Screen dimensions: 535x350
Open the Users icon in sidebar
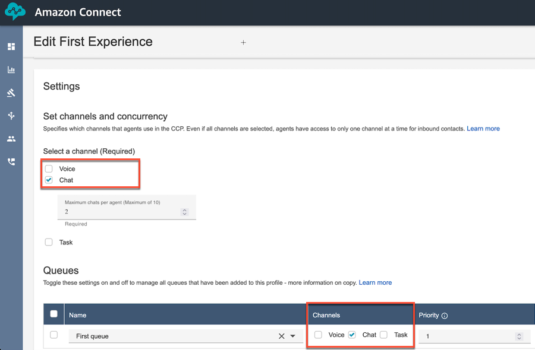pos(11,139)
